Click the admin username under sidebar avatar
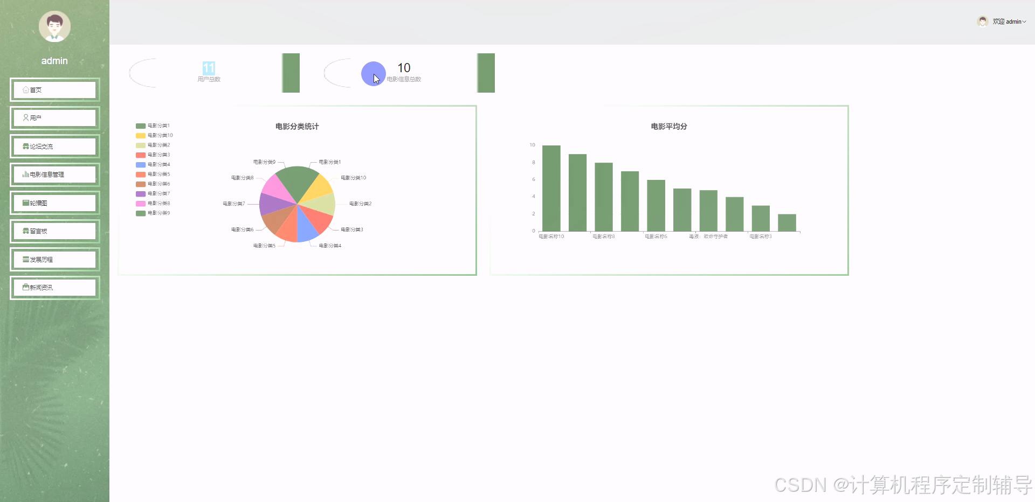1035x502 pixels. coord(54,61)
